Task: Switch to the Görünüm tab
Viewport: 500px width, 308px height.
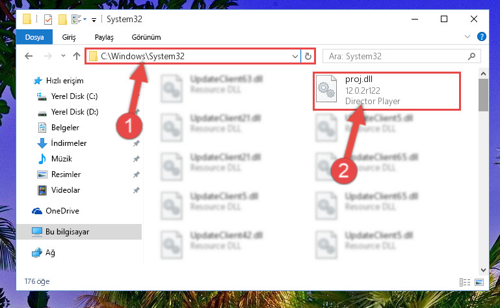Action: point(146,37)
